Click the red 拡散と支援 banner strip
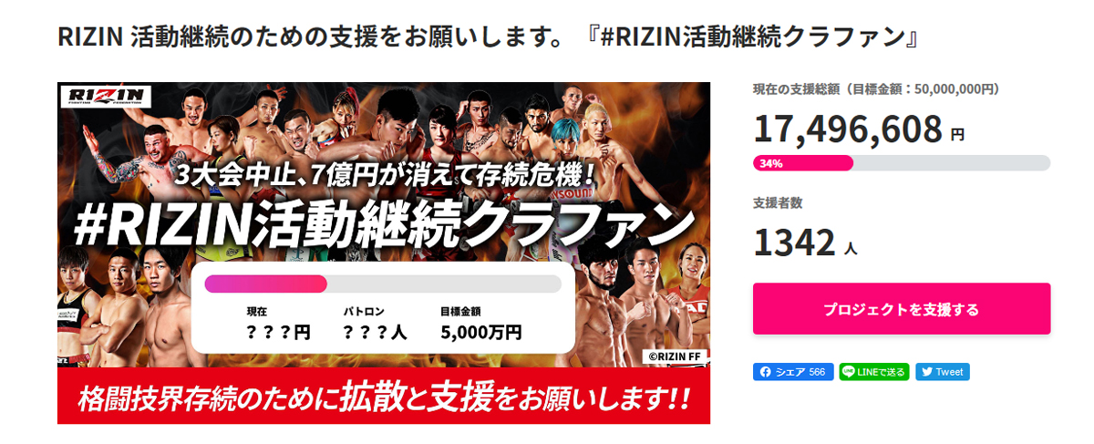Image resolution: width=1094 pixels, height=444 pixels. pyautogui.click(x=384, y=397)
